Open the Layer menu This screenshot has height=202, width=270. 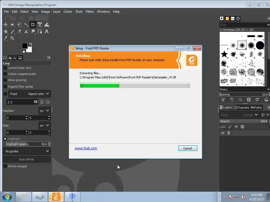click(57, 12)
